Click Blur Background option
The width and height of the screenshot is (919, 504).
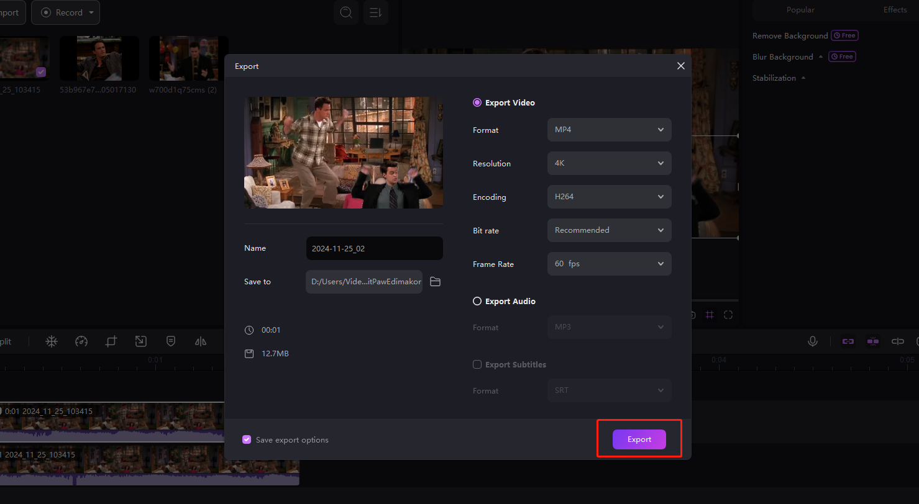tap(782, 57)
